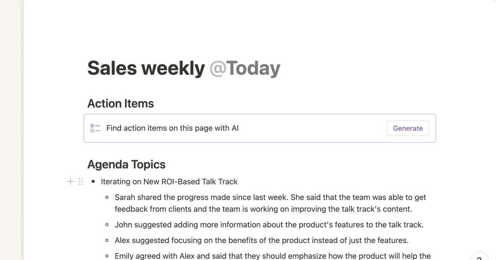Click the purple AI action-items checklist icon

pos(95,128)
